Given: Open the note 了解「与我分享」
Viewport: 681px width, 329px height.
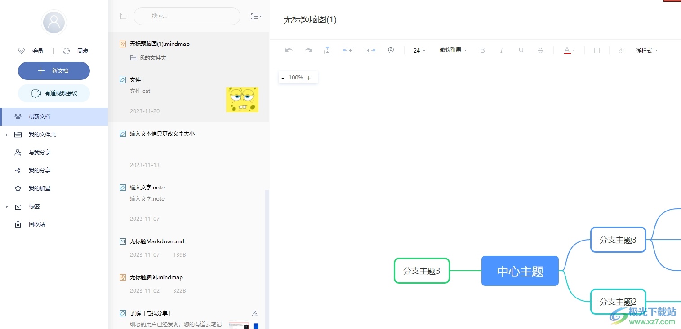Looking at the screenshot, I should (151, 313).
